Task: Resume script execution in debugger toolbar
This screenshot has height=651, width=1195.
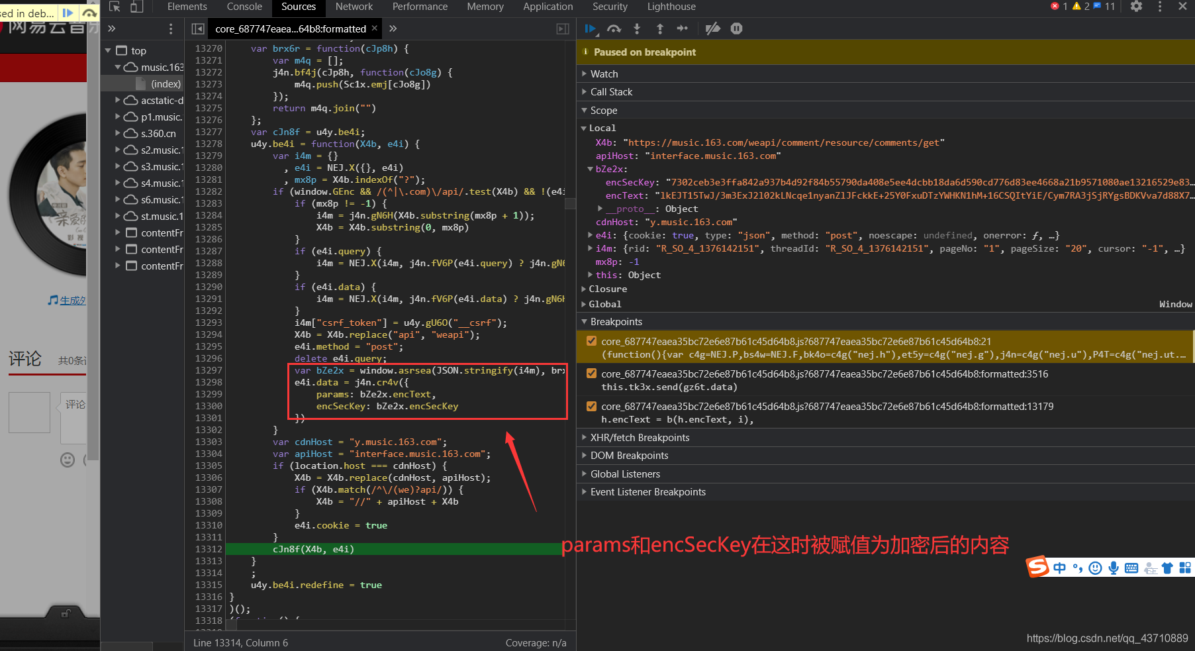Action: click(x=591, y=28)
